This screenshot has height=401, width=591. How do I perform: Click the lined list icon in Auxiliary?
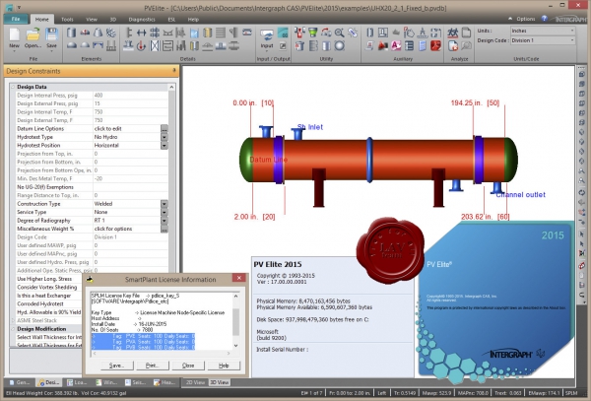click(x=410, y=45)
